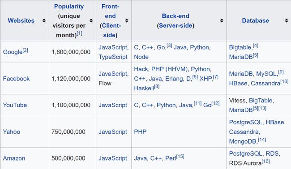Open the Yahoo website link

click(x=12, y=132)
